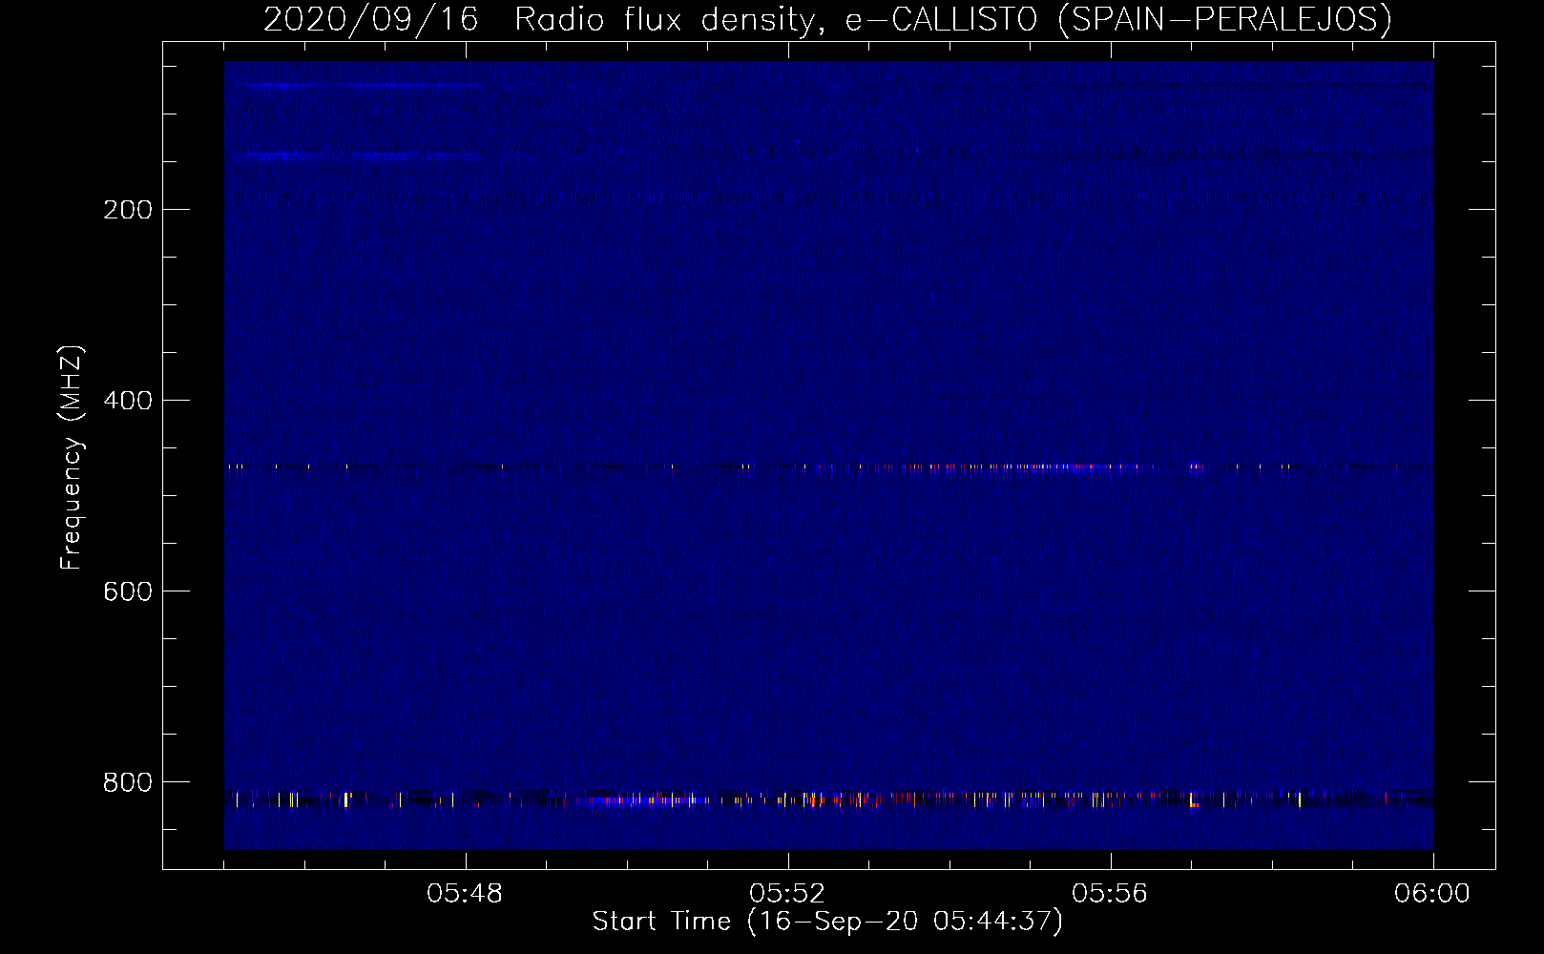
Task: Click the 400 frequency tick label
Action: 128,401
